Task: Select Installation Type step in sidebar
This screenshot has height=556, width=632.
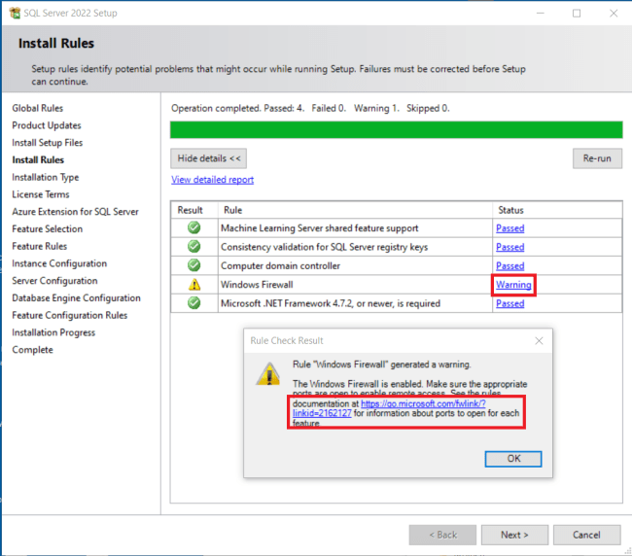Action: pos(45,177)
